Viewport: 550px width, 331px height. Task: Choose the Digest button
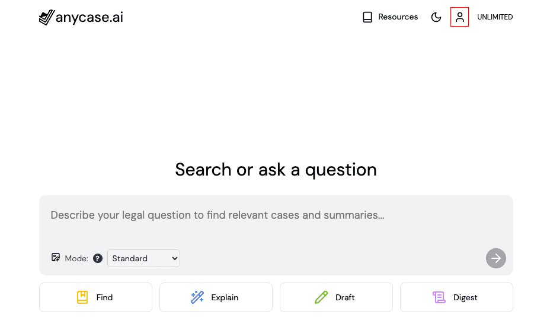[x=457, y=297]
